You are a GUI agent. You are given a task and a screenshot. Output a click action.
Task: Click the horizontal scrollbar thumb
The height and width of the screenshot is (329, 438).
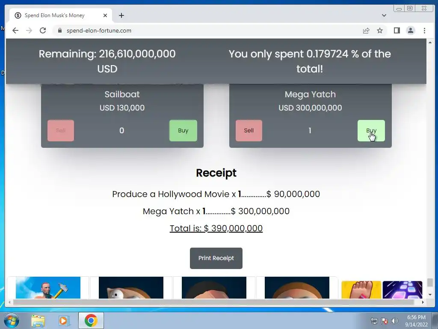[213, 302]
